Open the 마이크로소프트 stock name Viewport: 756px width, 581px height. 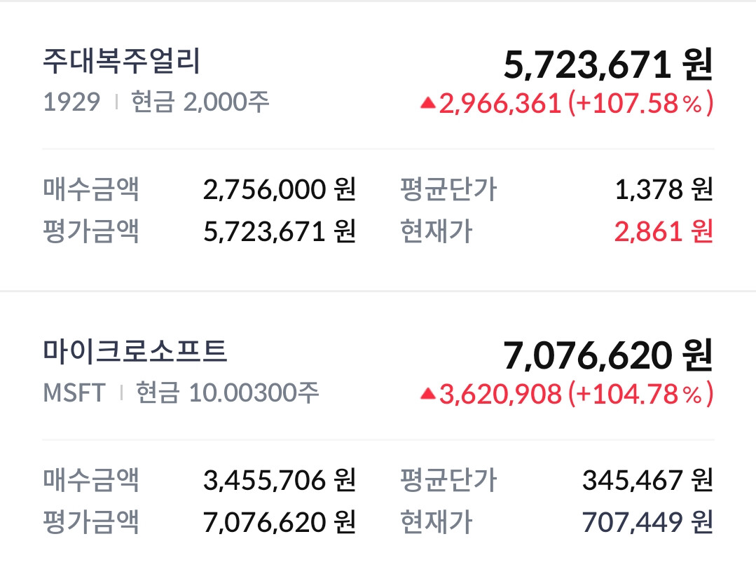(135, 352)
